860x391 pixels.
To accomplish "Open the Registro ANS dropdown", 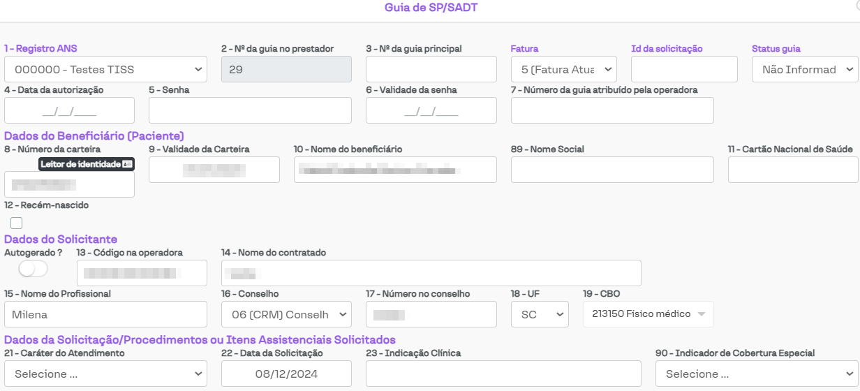I will tap(105, 70).
